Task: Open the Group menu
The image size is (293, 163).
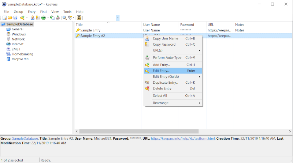Action: pyautogui.click(x=18, y=12)
